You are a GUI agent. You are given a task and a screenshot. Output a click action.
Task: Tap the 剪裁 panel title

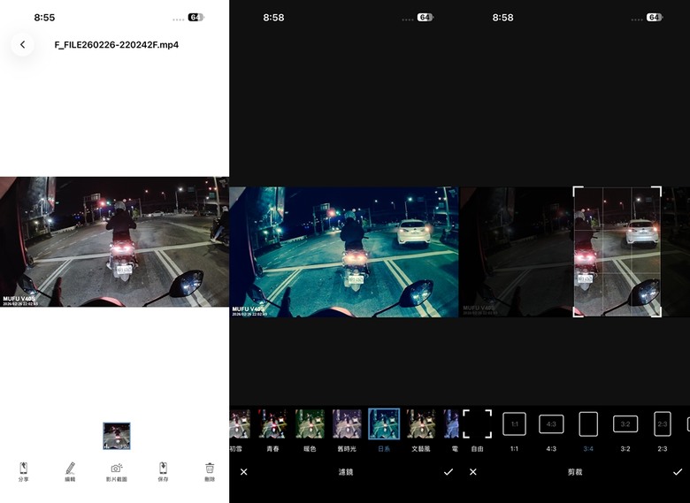(x=575, y=472)
